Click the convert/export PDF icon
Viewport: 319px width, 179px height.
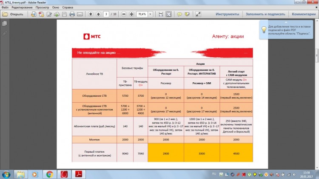[34, 14]
